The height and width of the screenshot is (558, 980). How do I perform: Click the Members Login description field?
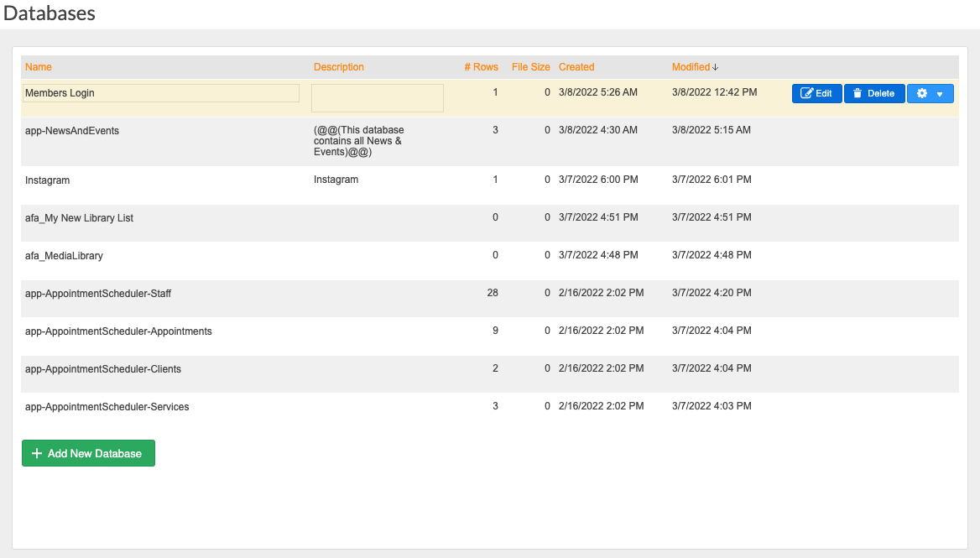[377, 98]
